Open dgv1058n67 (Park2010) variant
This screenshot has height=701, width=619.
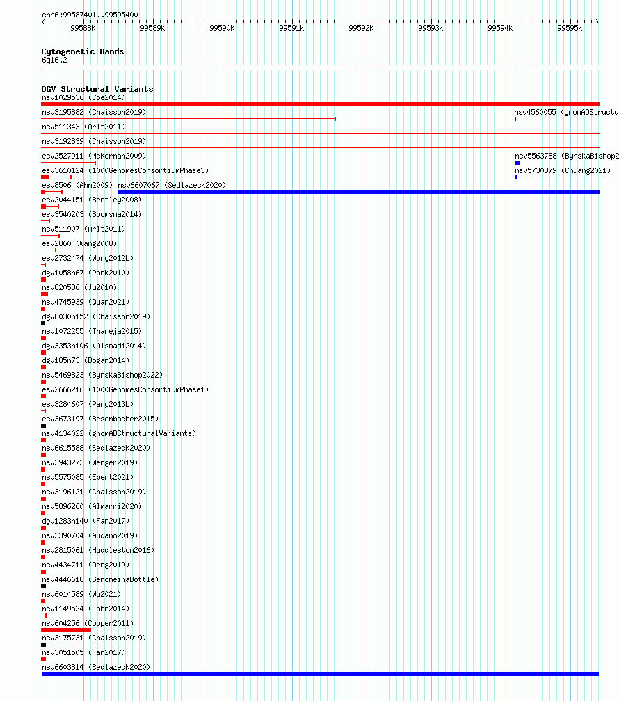pyautogui.click(x=86, y=273)
